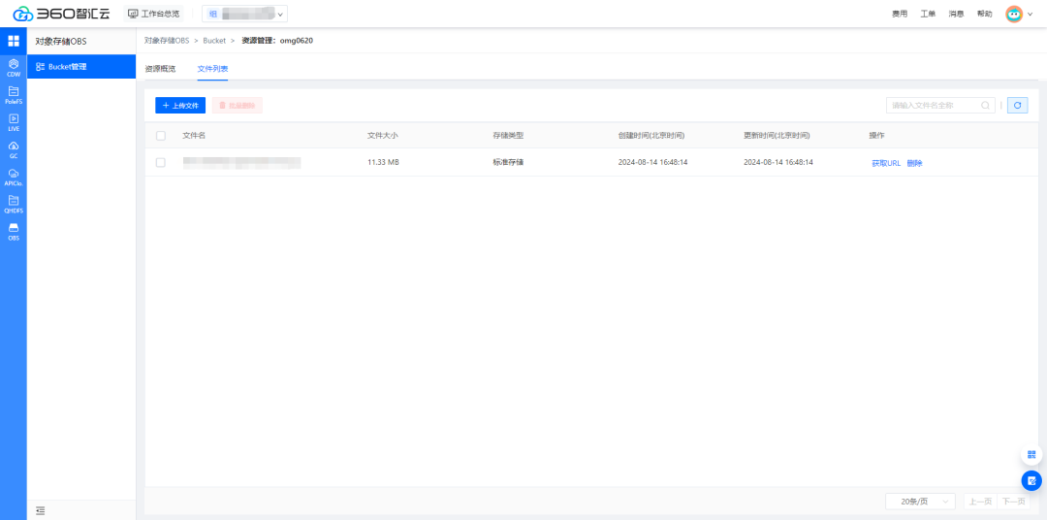The width and height of the screenshot is (1047, 520).
Task: Click the 批量删除 button
Action: (238, 105)
